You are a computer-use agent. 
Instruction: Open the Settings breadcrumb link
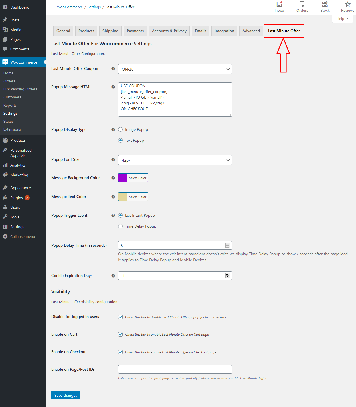(x=94, y=7)
